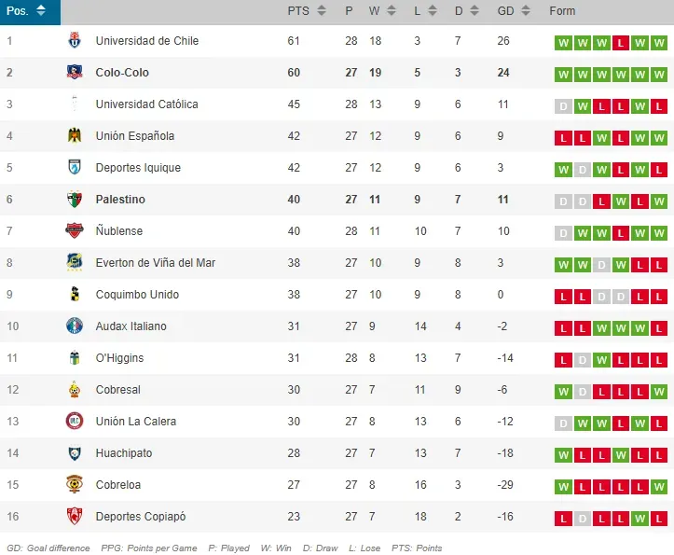Viewport: 674px width, 555px height.
Task: Click Palestino's first grey D form badge
Action: 562,201
